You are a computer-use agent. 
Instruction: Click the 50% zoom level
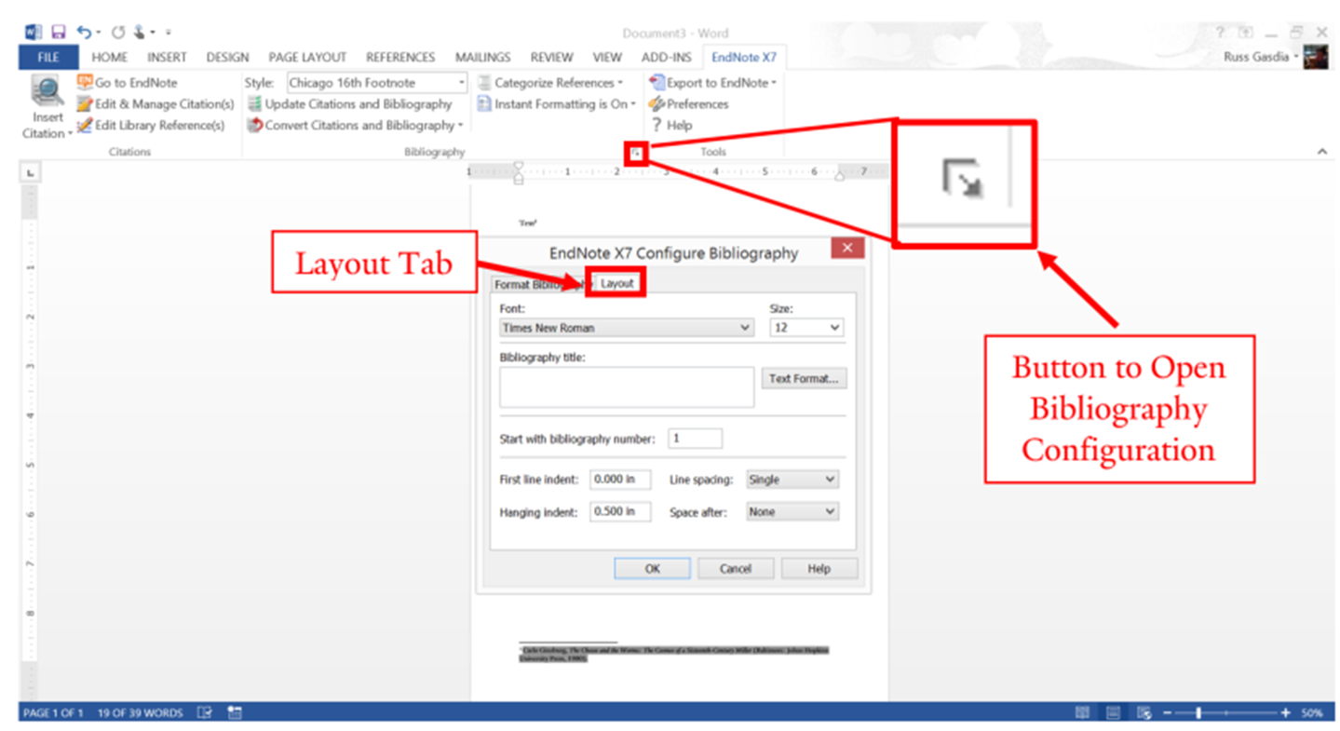1312,713
